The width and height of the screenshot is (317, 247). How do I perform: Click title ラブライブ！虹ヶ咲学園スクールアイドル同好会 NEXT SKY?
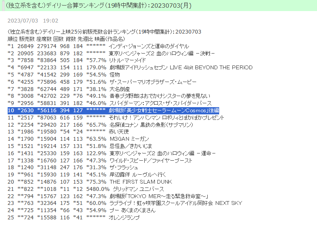176,203
